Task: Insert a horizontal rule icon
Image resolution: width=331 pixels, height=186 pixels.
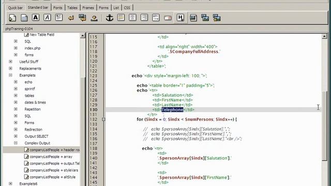Action: tap(121, 18)
